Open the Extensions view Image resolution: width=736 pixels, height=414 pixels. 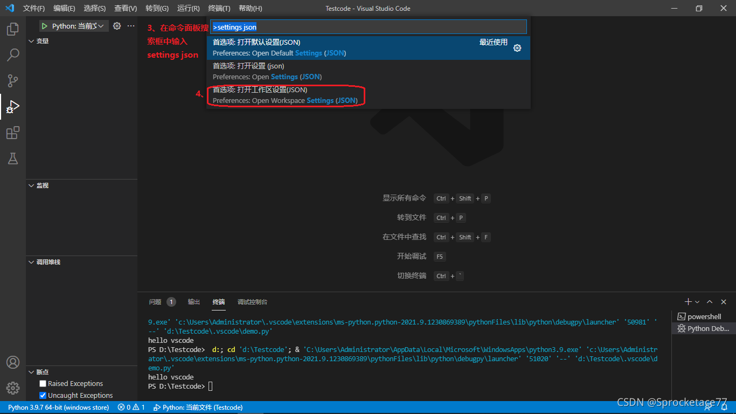point(12,133)
